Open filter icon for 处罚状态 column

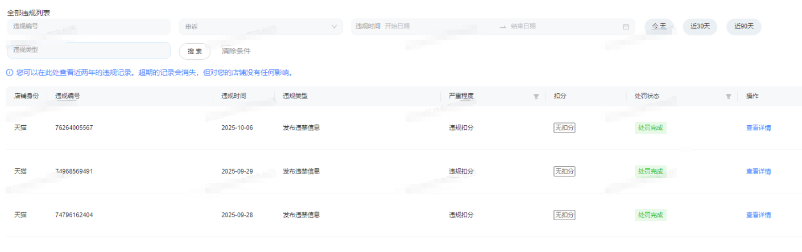coord(728,96)
